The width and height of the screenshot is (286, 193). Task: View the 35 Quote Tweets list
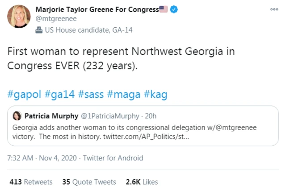(x=89, y=182)
